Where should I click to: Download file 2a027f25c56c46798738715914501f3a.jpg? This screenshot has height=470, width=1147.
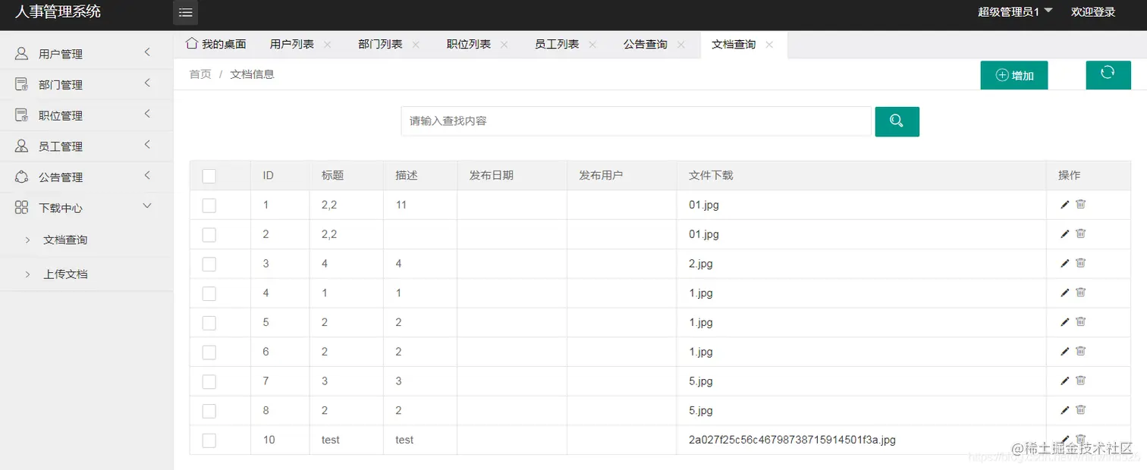pyautogui.click(x=792, y=440)
